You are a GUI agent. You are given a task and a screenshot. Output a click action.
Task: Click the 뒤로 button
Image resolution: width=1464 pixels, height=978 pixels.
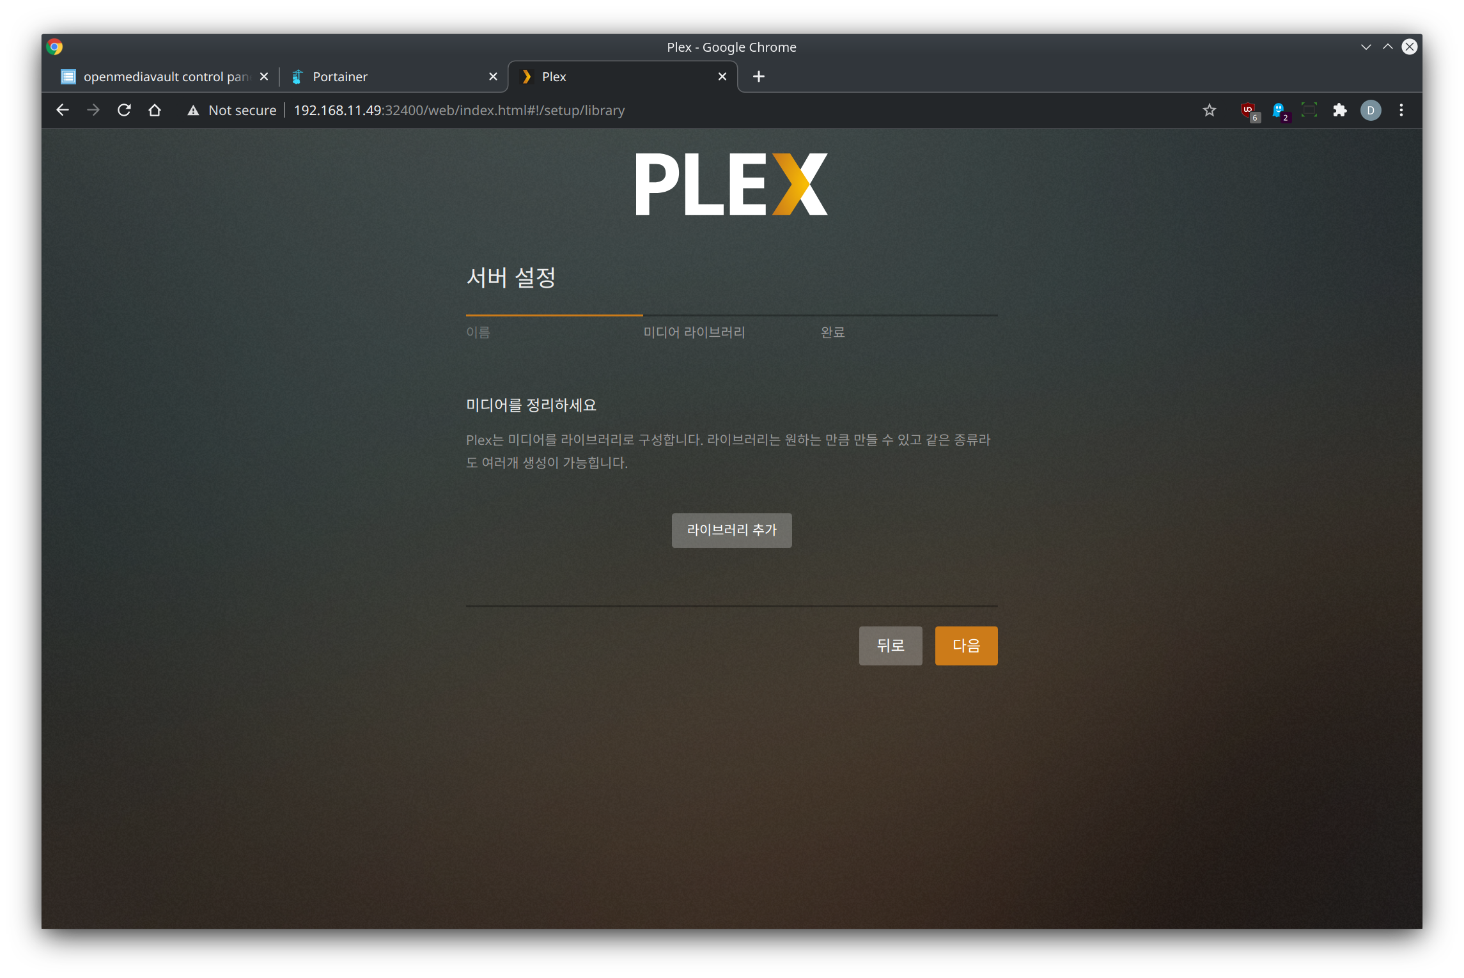[890, 646]
